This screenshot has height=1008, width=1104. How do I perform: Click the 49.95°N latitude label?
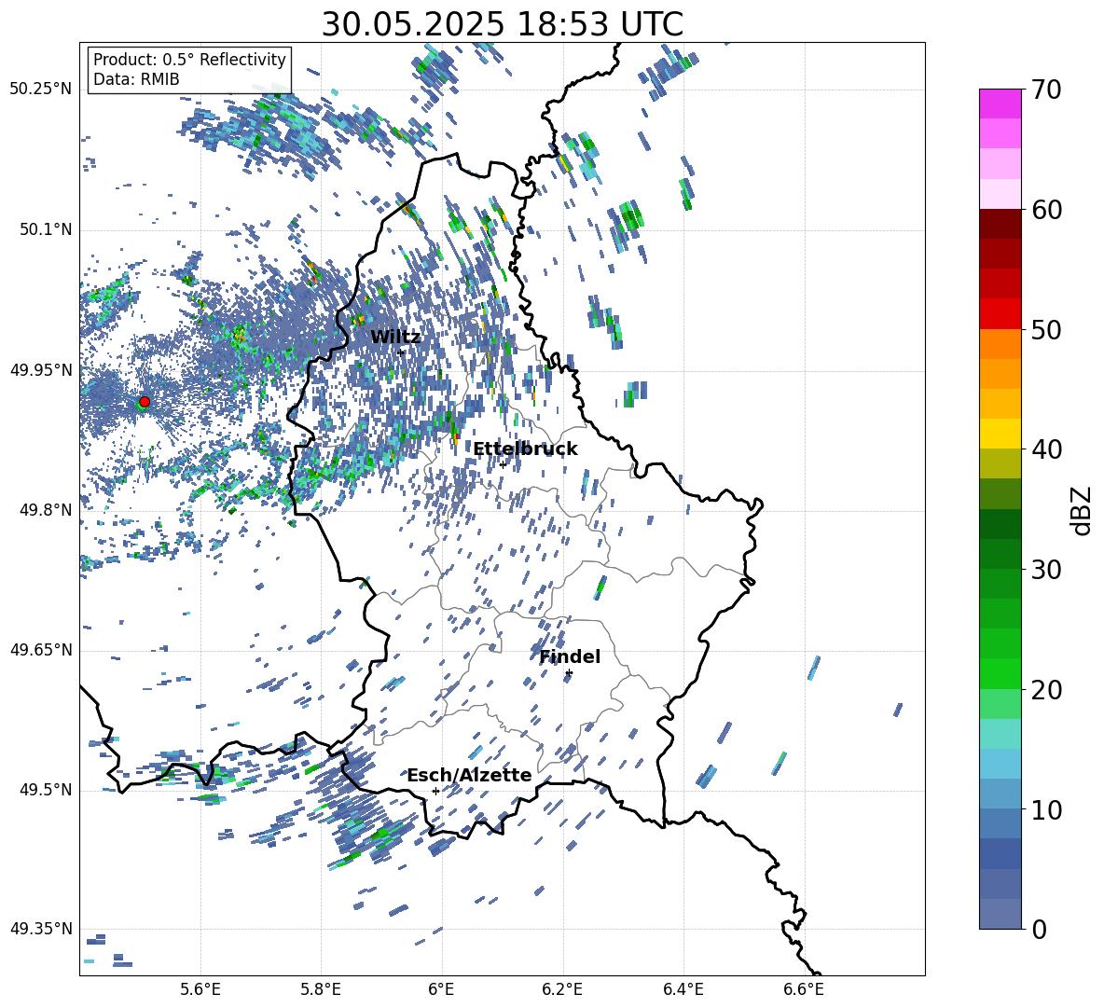tap(41, 370)
